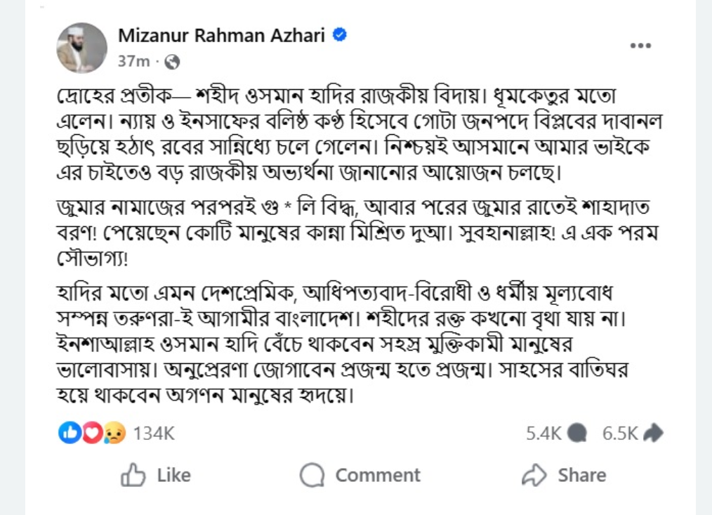
Task: Open the three-dot post options menu
Action: [640, 46]
